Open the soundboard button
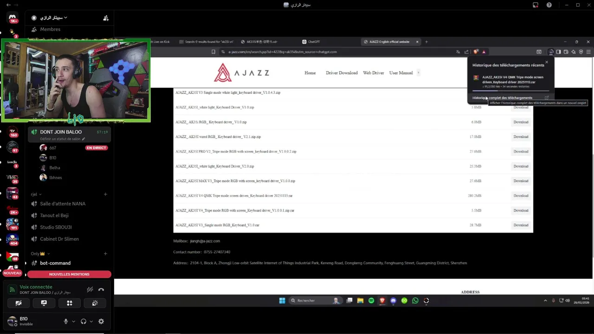 click(95, 303)
